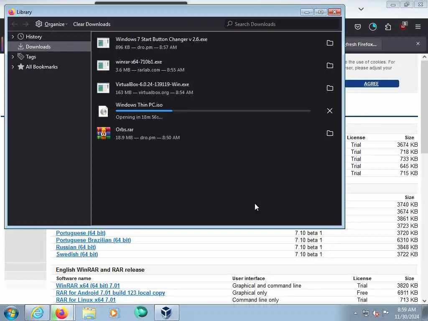This screenshot has width=428, height=321.
Task: Expand All Bookmarks tree item
Action: 13,67
